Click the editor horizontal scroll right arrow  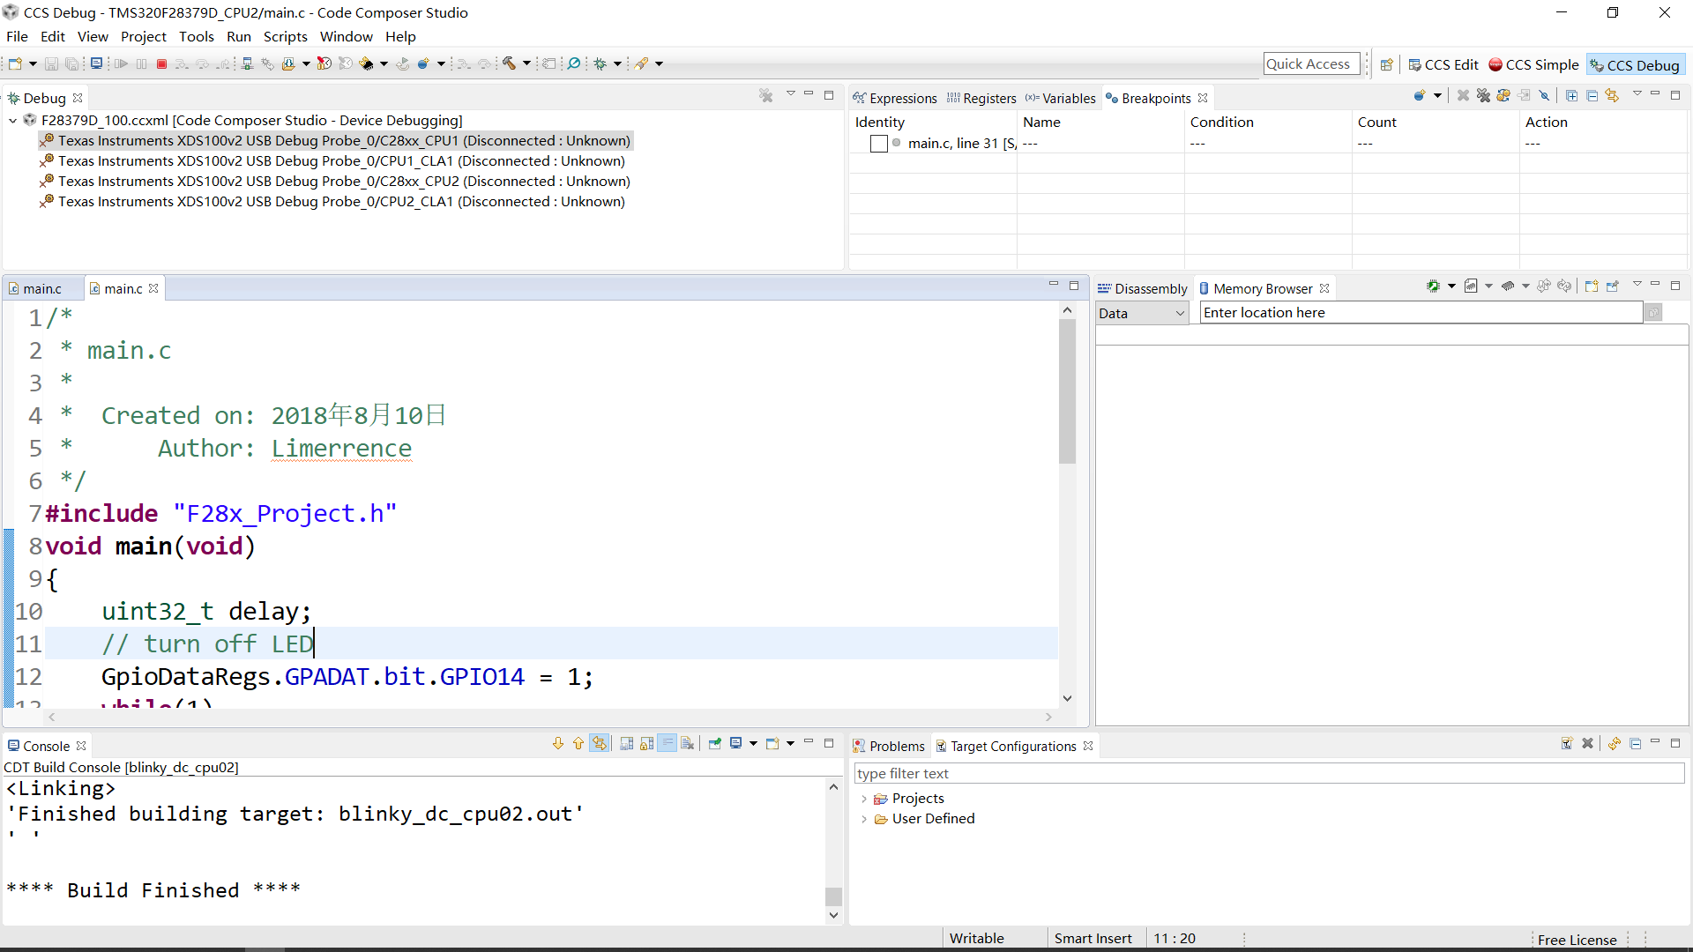click(1048, 718)
